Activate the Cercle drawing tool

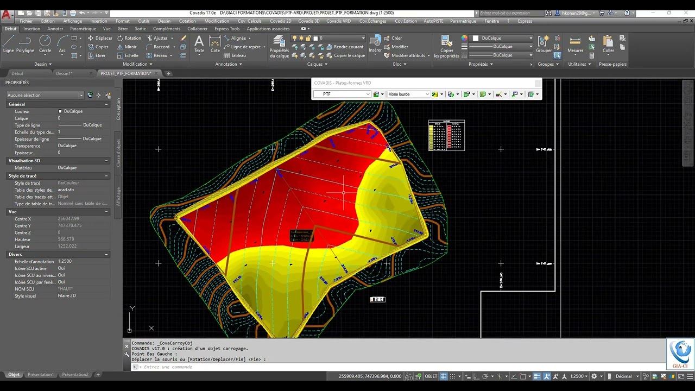click(45, 45)
